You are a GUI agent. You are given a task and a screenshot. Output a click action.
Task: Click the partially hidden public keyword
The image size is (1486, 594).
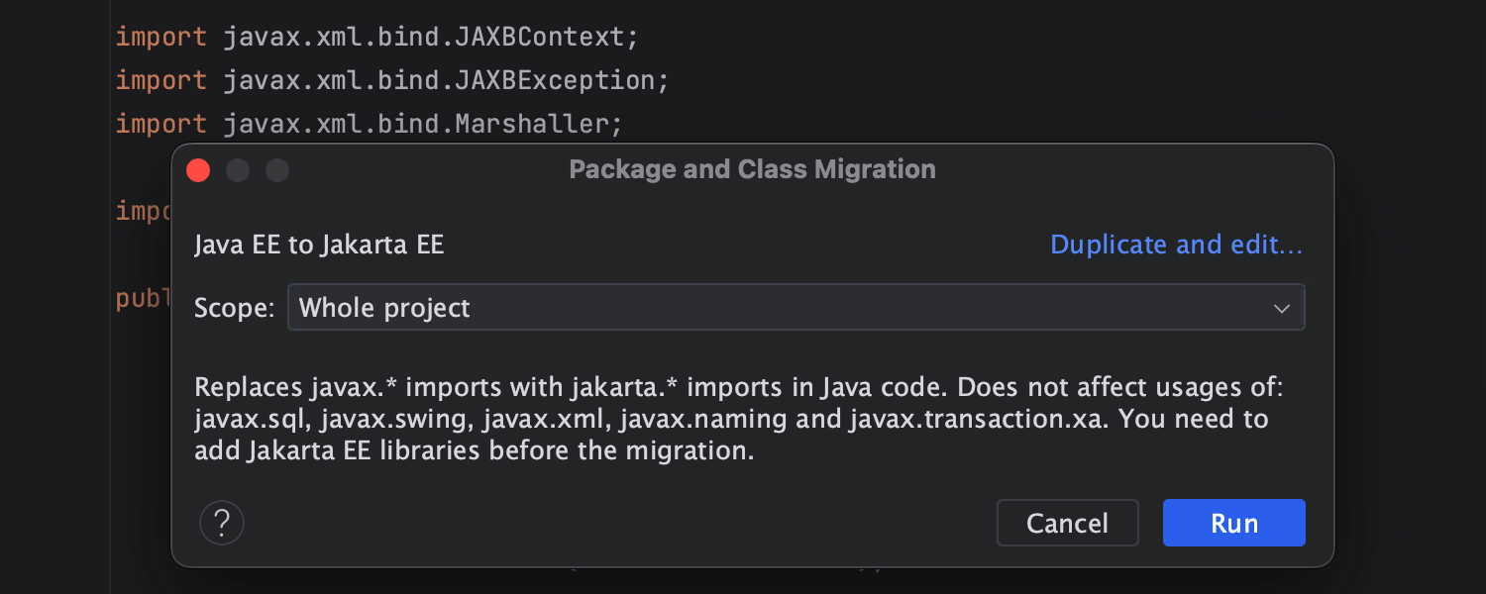pos(144,297)
